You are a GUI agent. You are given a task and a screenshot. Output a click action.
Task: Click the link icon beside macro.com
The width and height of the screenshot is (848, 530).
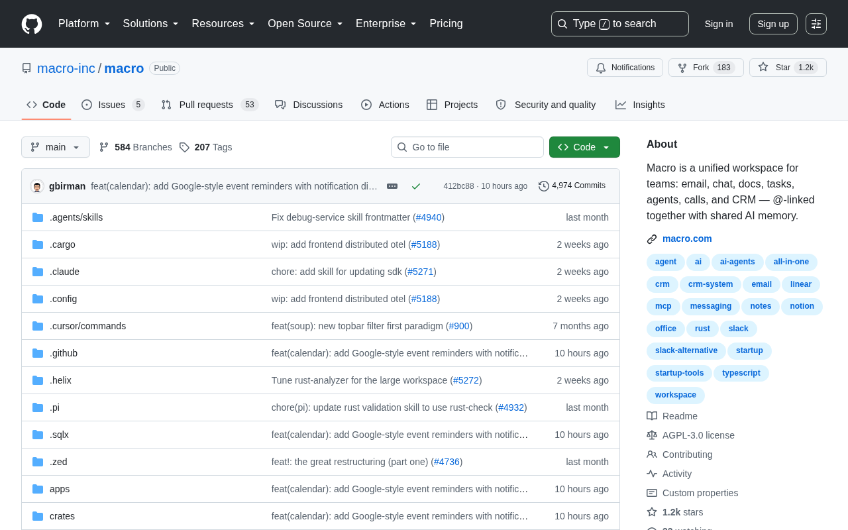(652, 239)
